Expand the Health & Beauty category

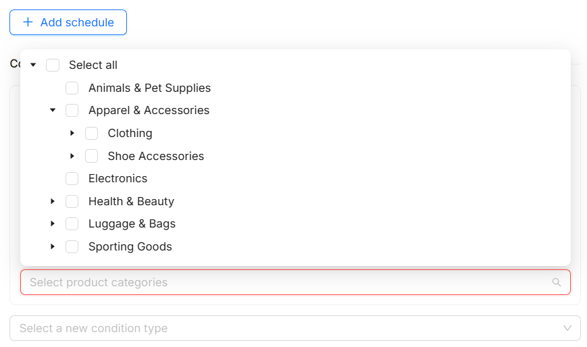pos(53,201)
